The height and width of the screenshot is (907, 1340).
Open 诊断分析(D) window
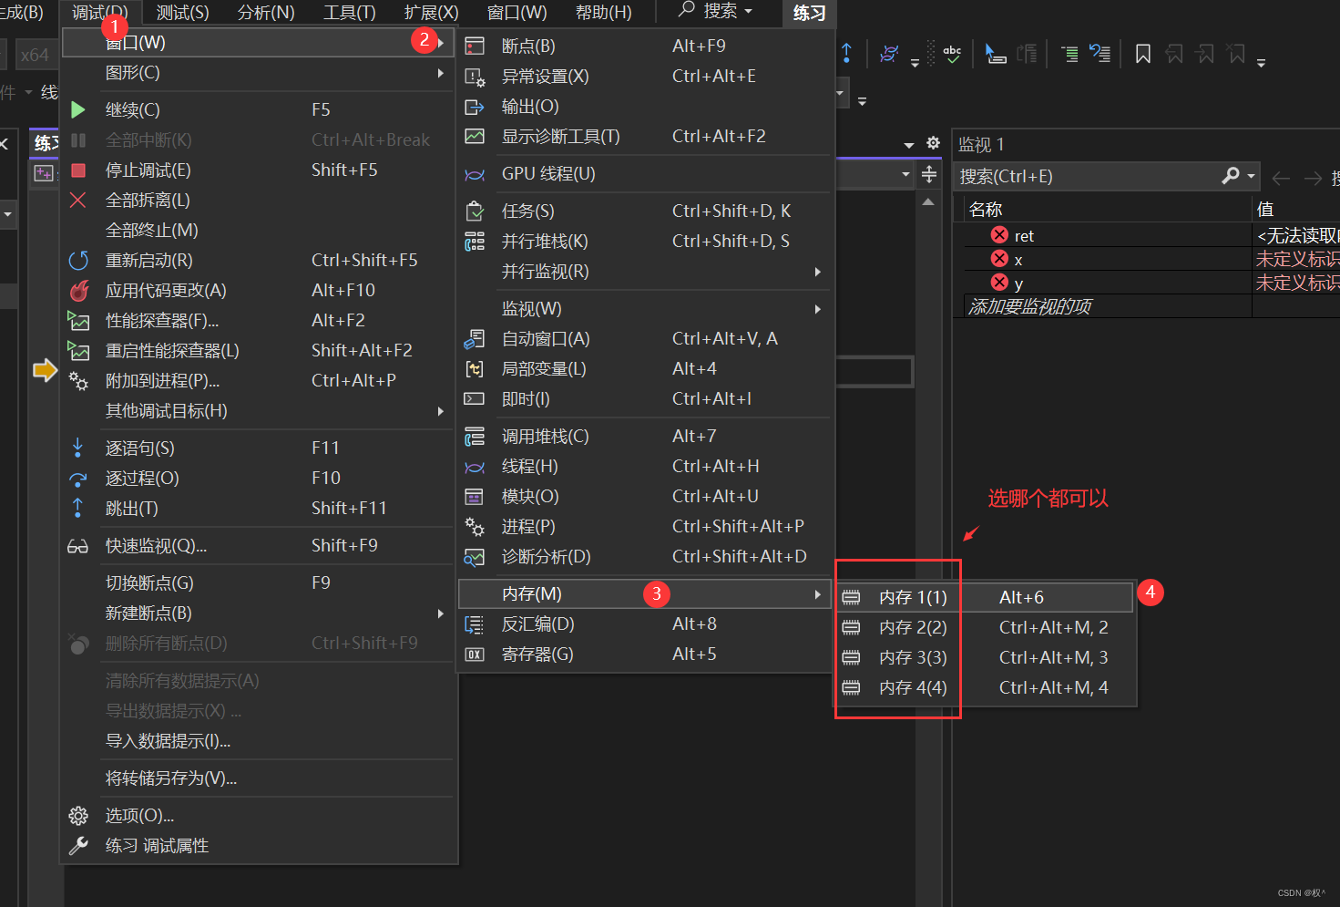click(646, 556)
